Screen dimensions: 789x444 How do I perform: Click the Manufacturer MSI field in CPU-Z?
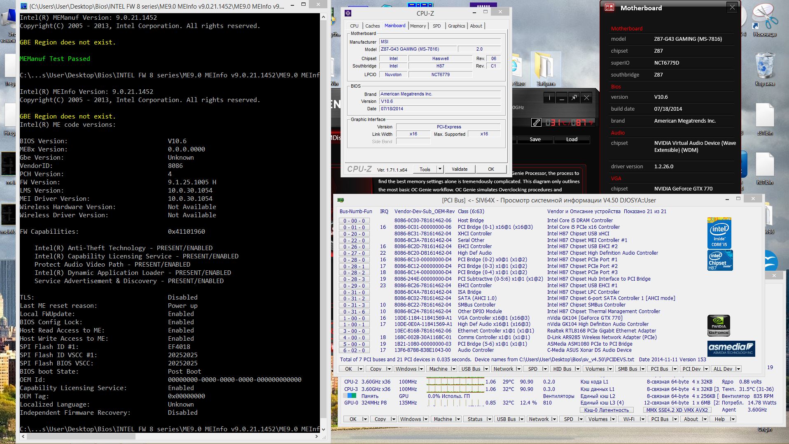pos(440,42)
